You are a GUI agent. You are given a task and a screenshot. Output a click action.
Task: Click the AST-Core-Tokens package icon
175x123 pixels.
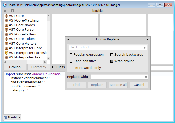click(6, 39)
